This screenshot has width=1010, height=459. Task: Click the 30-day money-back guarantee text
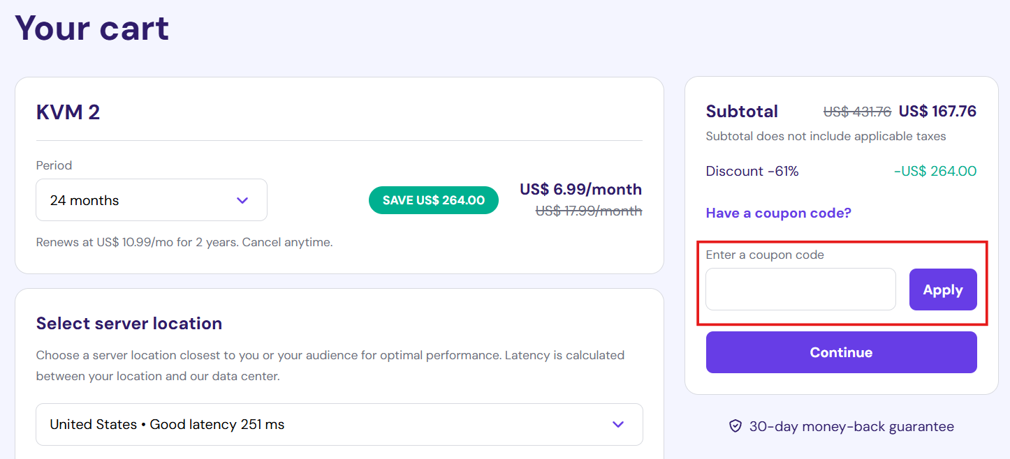click(851, 426)
